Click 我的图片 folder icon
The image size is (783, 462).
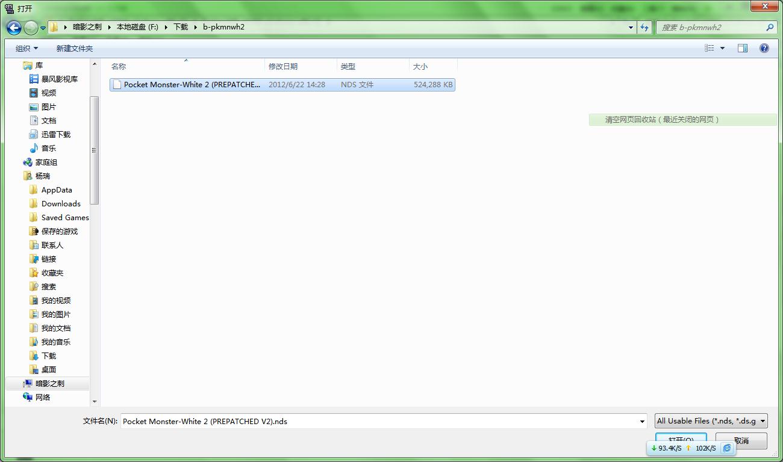pos(34,314)
